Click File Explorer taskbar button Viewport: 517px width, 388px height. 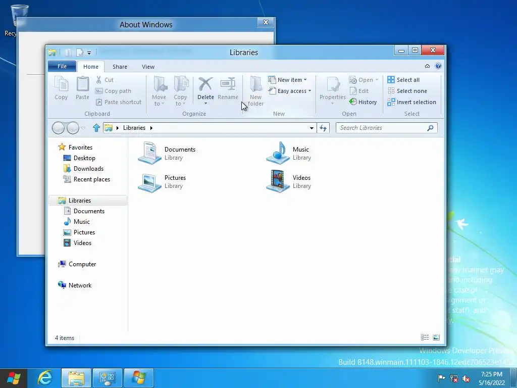click(76, 378)
